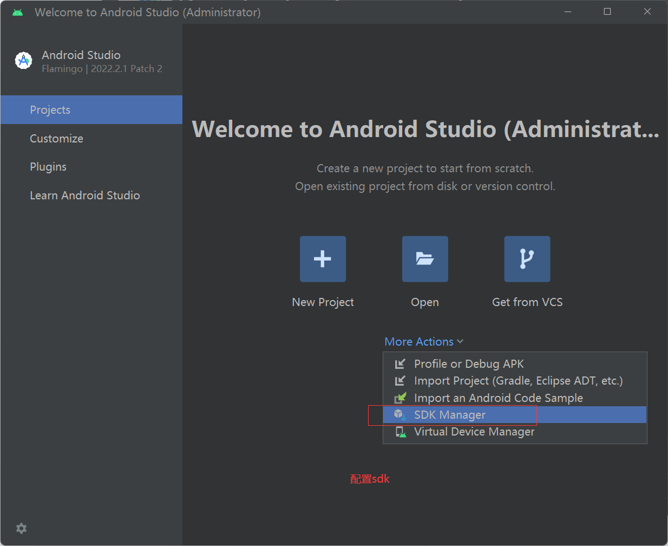Click the Virtual Device Manager phone icon
668x546 pixels.
(401, 432)
